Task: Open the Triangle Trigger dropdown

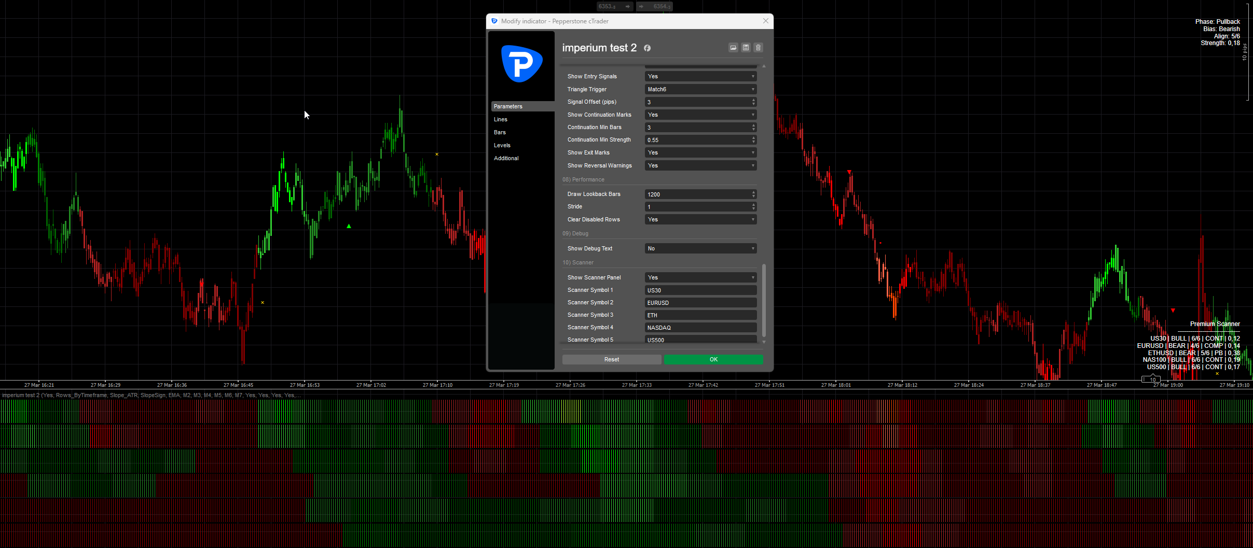Action: coord(700,89)
